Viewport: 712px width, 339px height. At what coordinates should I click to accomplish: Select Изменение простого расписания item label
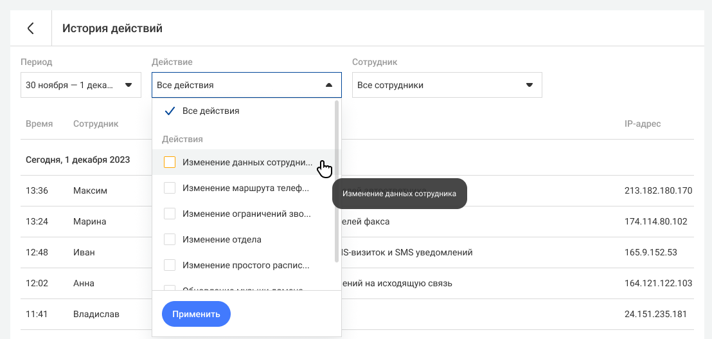point(245,265)
